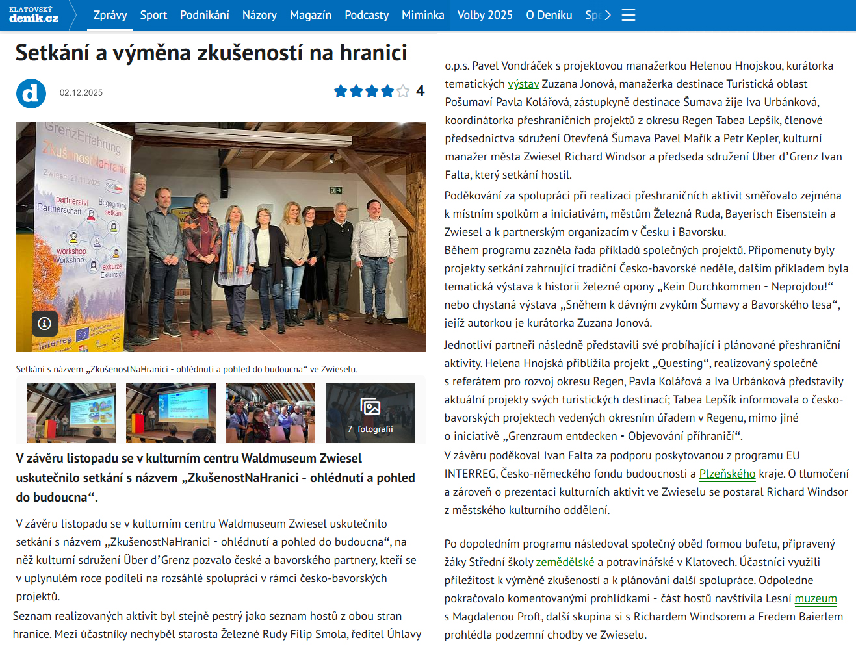The width and height of the screenshot is (856, 651).
Task: Follow the Plzeňského link in text
Action: pos(727,474)
